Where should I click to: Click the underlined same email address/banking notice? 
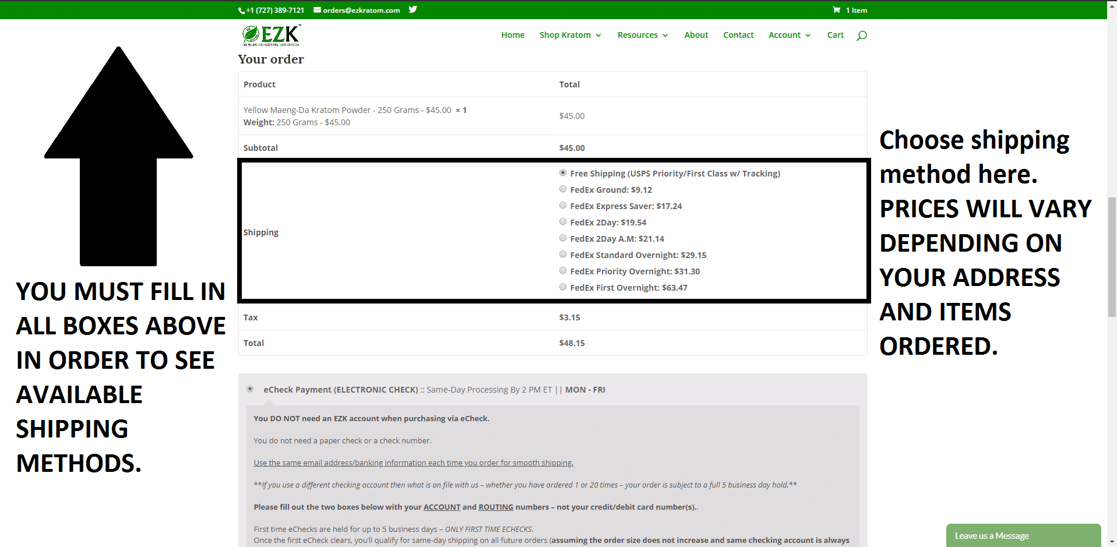click(x=414, y=463)
